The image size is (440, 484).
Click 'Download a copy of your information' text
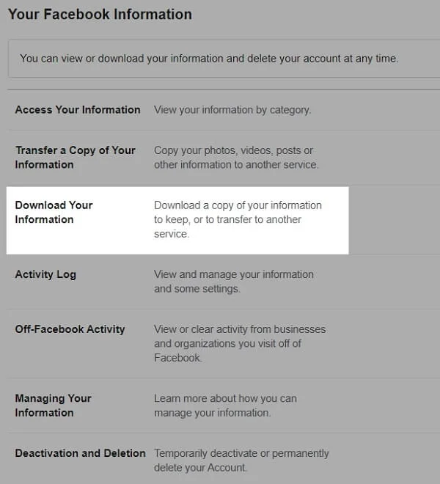[x=238, y=205]
